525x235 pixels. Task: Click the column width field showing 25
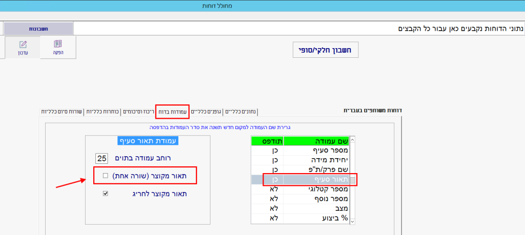[102, 158]
